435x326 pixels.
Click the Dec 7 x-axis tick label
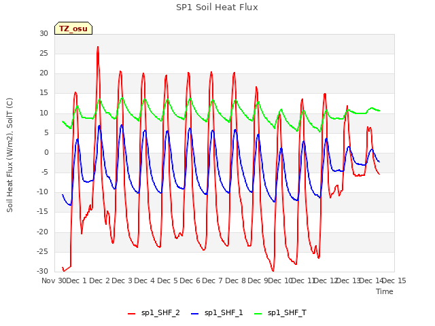pyautogui.click(x=213, y=280)
